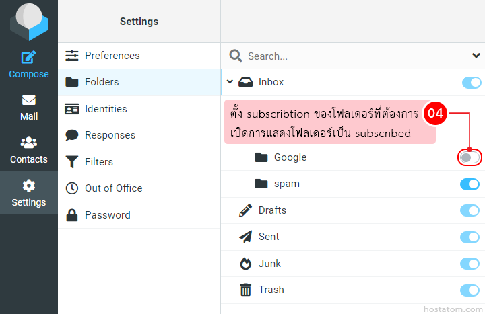
Task: Click the Junk flame icon
Action: click(x=246, y=264)
